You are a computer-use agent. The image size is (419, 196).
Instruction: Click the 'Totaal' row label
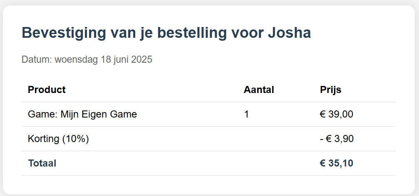[42, 163]
